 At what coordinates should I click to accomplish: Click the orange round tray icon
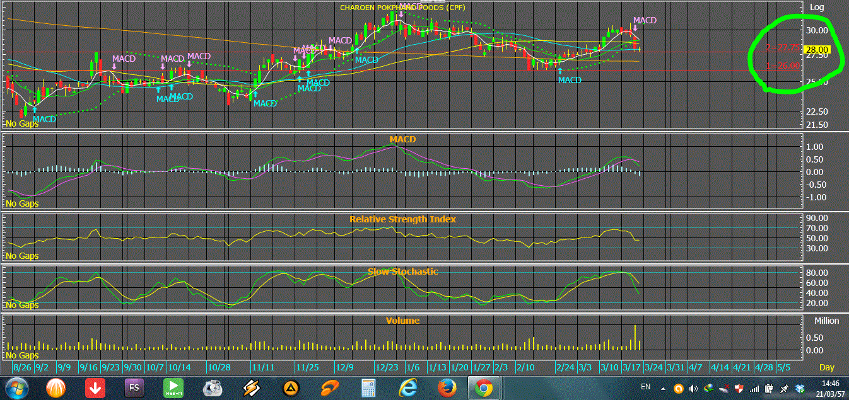(x=679, y=388)
